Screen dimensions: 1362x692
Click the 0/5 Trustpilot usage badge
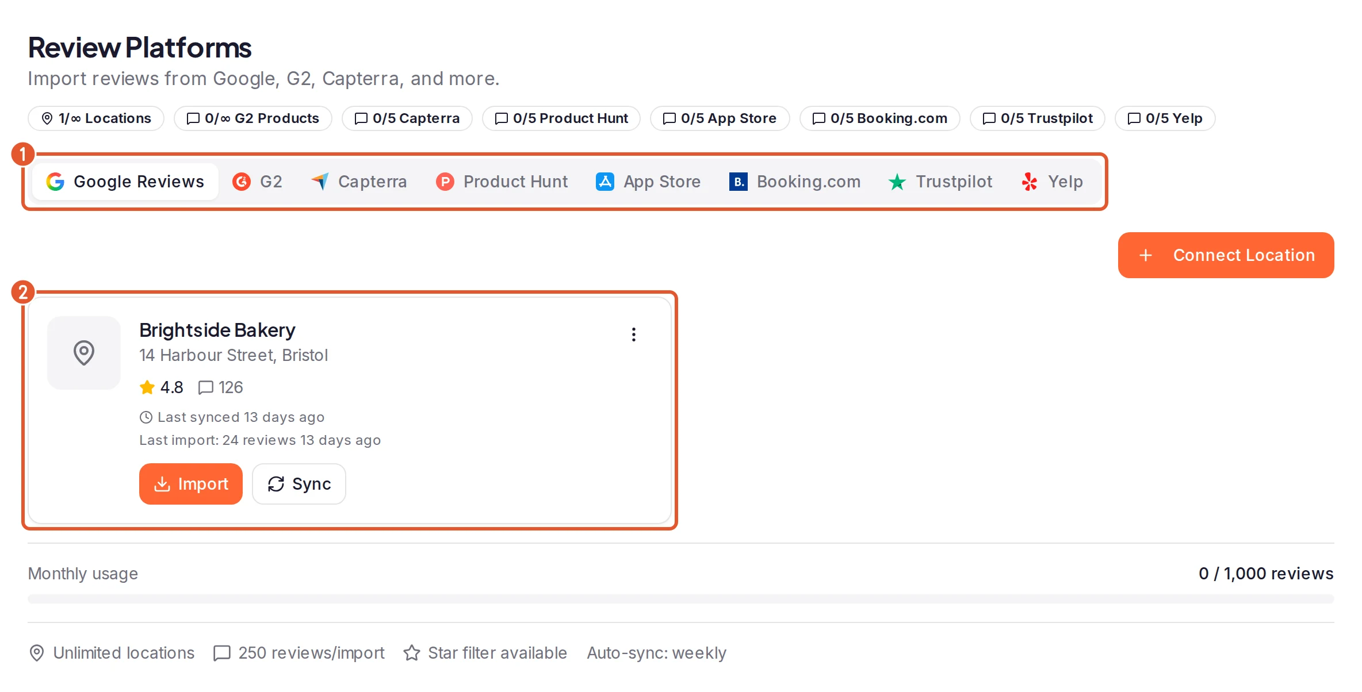[1038, 118]
